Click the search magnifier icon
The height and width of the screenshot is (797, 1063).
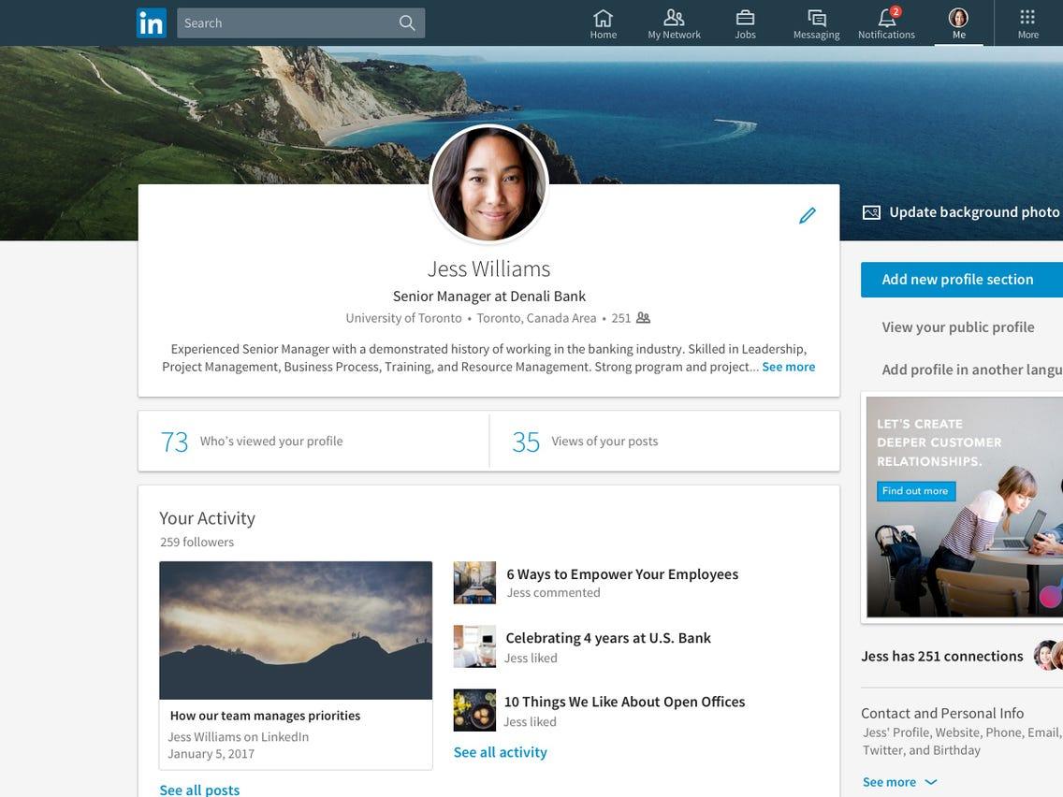click(x=407, y=23)
